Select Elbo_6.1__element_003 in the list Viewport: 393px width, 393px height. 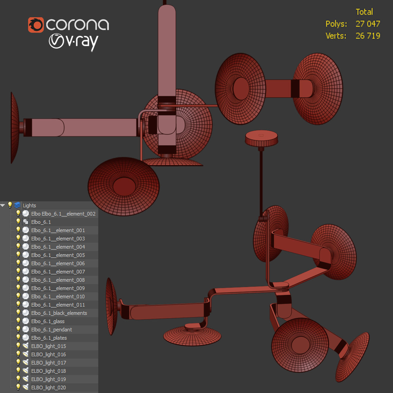(58, 239)
